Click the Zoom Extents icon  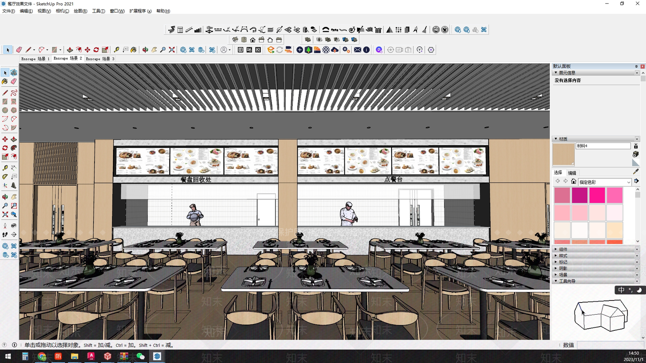point(172,50)
